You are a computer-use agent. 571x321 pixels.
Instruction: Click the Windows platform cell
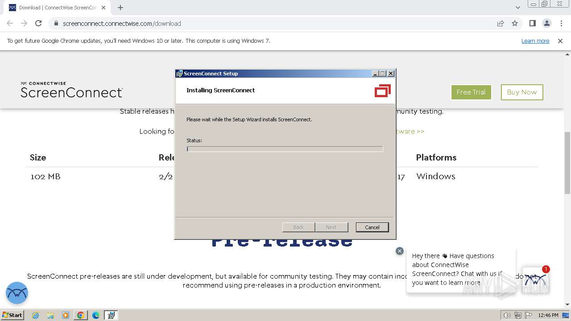[x=436, y=176]
